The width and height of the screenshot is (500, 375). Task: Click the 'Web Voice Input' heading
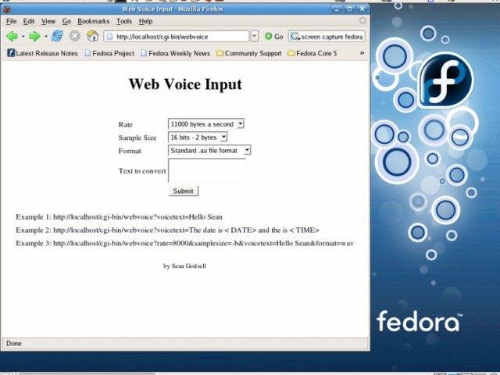(x=185, y=84)
